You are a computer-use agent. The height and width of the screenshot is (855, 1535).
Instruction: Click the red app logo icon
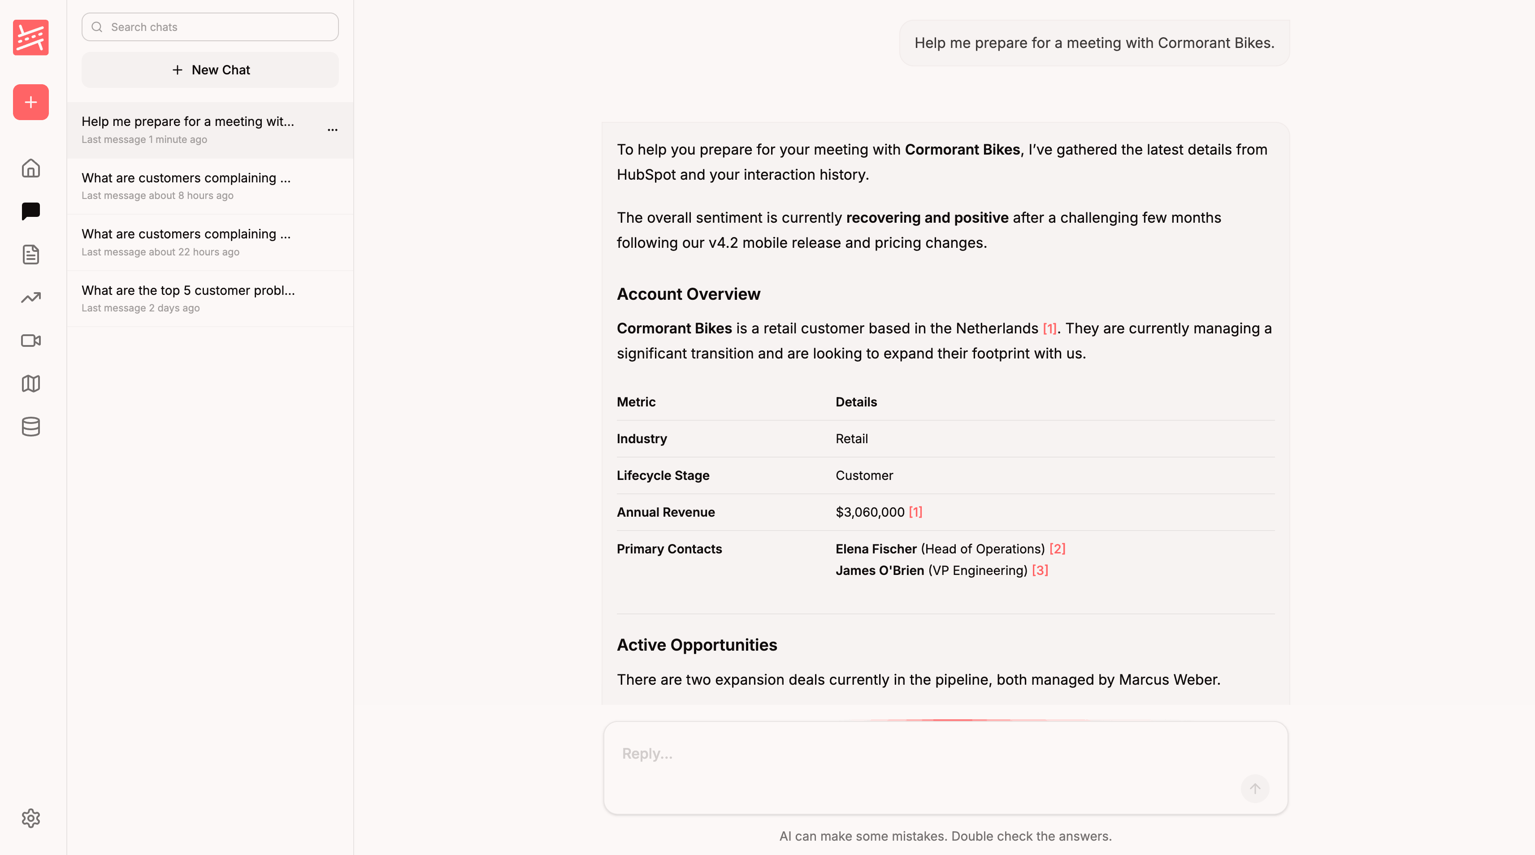point(30,37)
